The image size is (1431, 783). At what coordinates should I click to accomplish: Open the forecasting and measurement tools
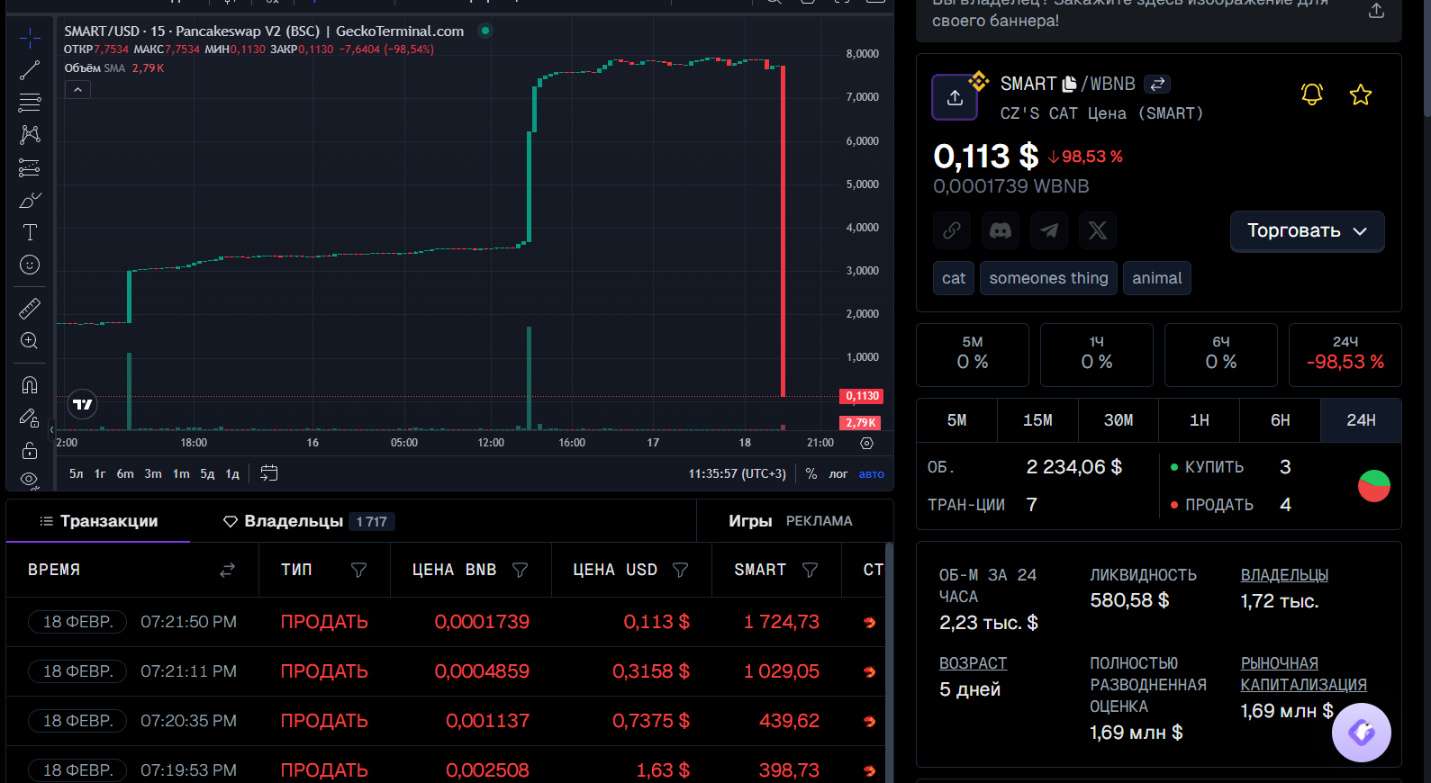click(30, 167)
